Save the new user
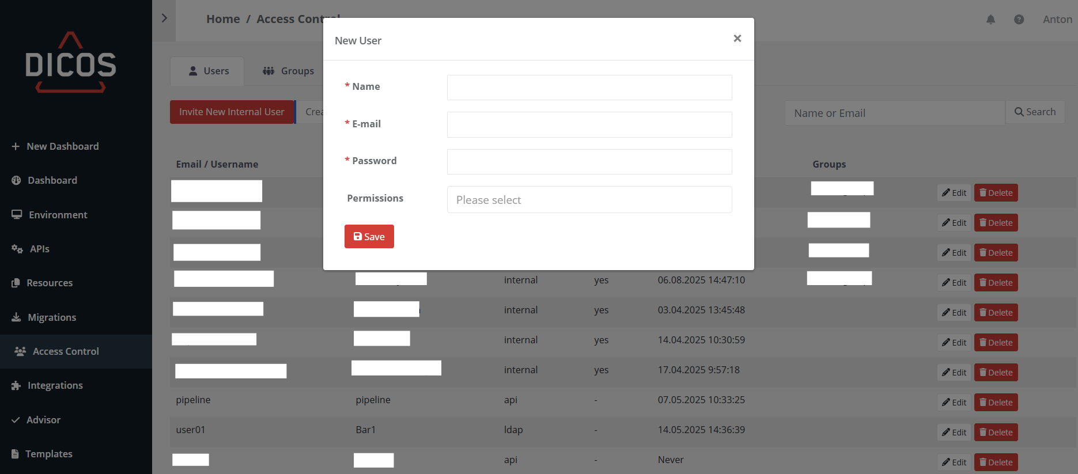The height and width of the screenshot is (474, 1078). 369,237
